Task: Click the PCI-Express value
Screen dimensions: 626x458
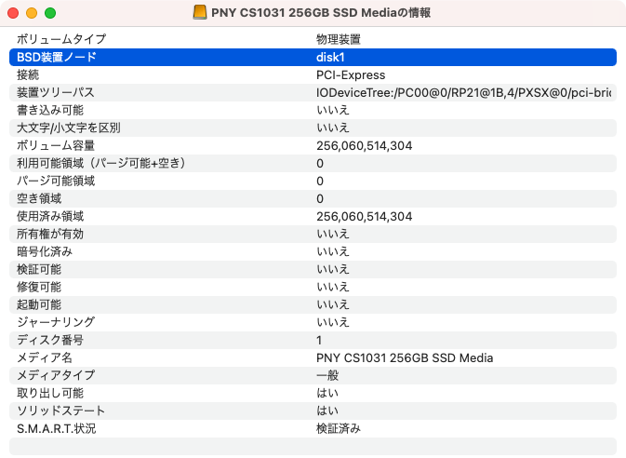Action: pos(351,74)
